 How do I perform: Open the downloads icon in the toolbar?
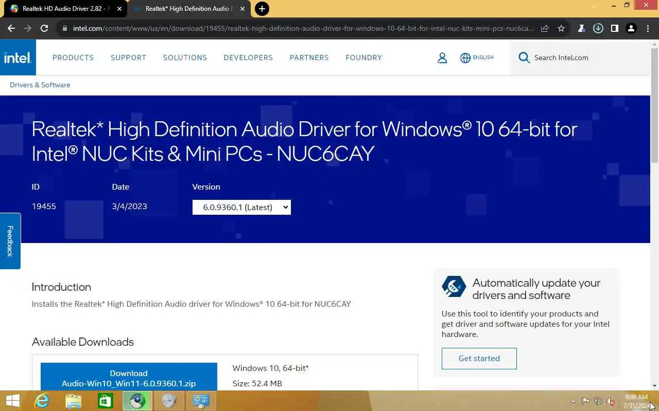598,29
